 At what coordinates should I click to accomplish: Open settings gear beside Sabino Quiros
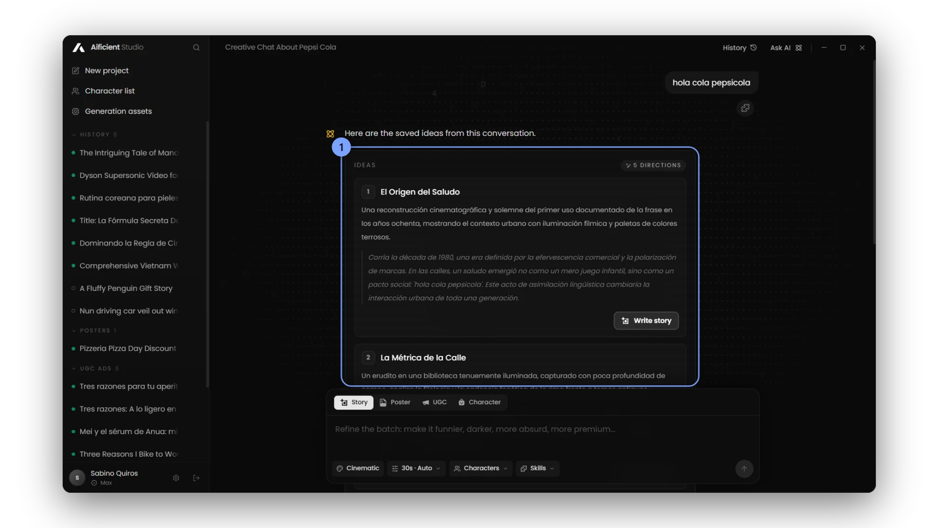[x=176, y=478]
